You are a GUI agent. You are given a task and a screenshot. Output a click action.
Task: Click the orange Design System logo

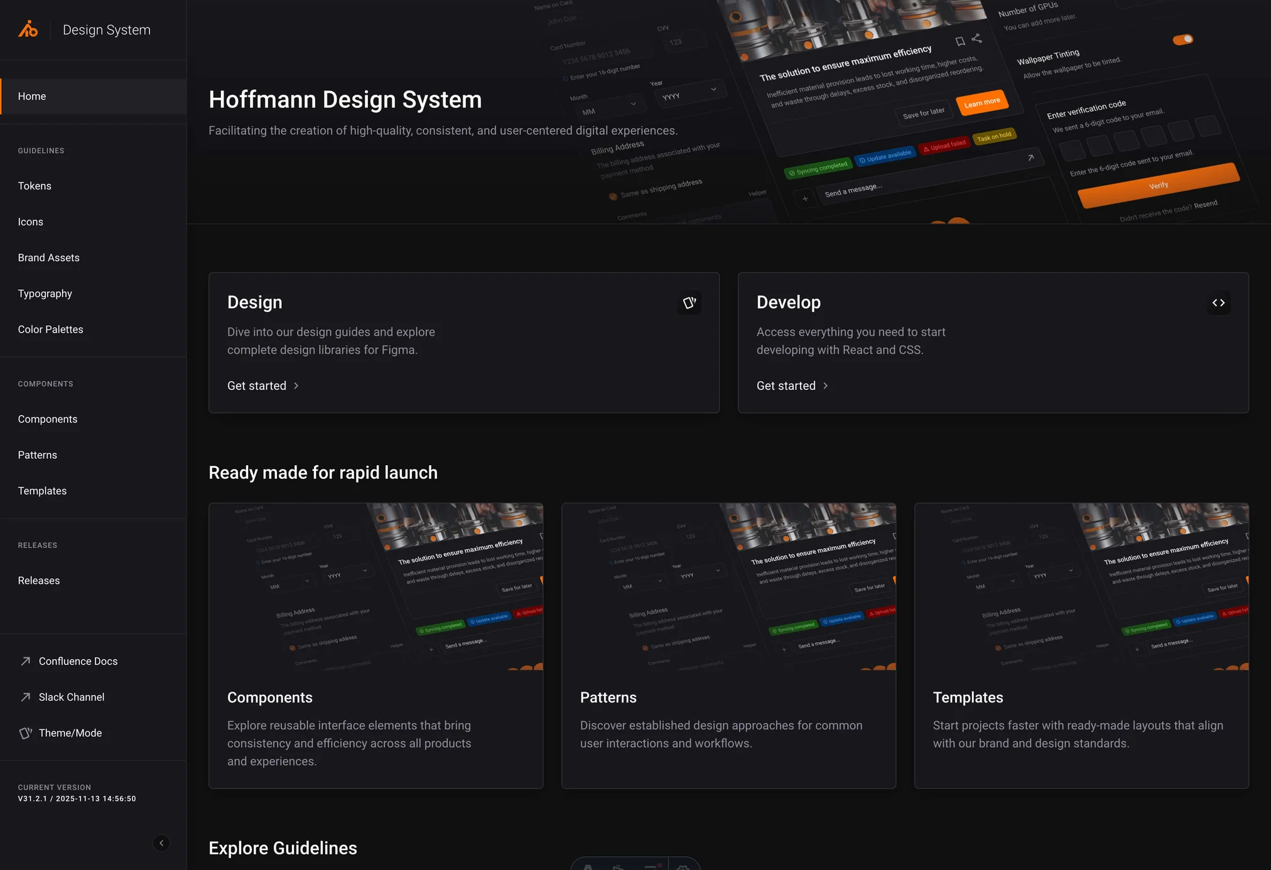[28, 29]
